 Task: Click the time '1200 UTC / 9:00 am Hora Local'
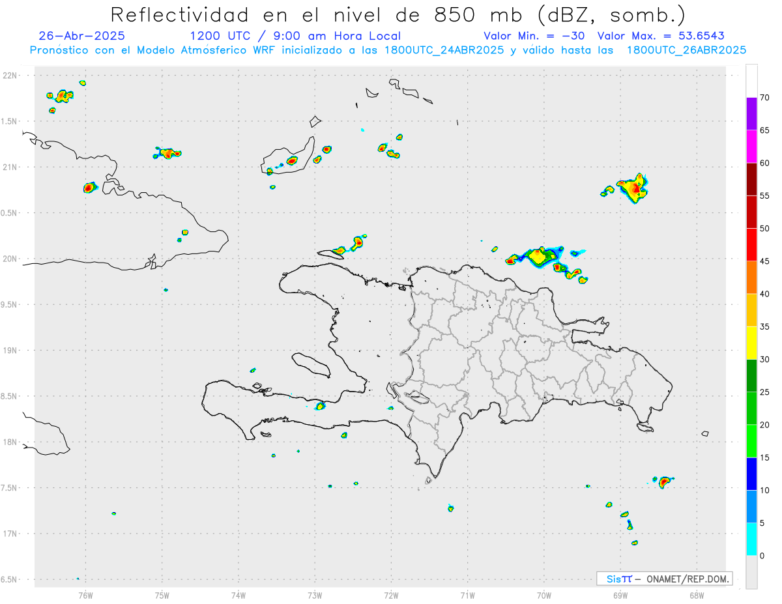click(x=295, y=36)
